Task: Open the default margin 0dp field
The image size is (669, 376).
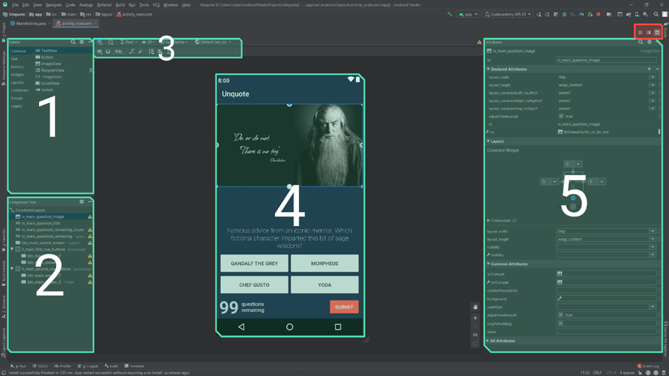Action: (x=118, y=52)
